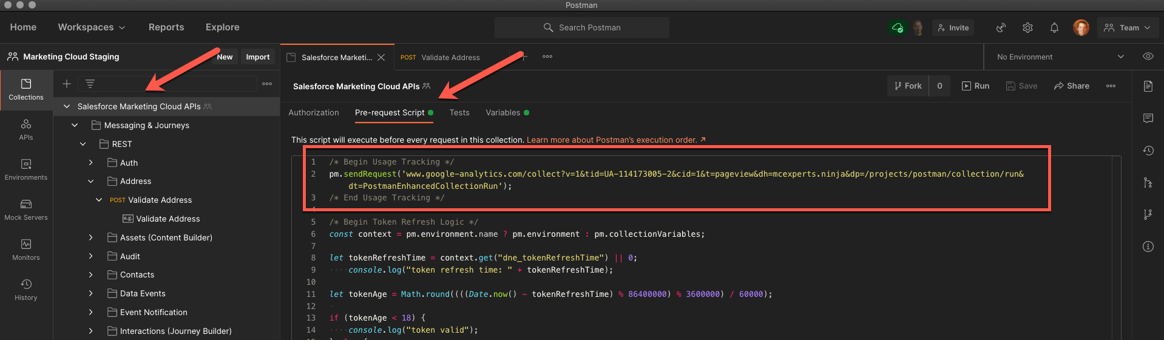Image resolution: width=1164 pixels, height=340 pixels.
Task: Open the Explore page
Action: (222, 27)
